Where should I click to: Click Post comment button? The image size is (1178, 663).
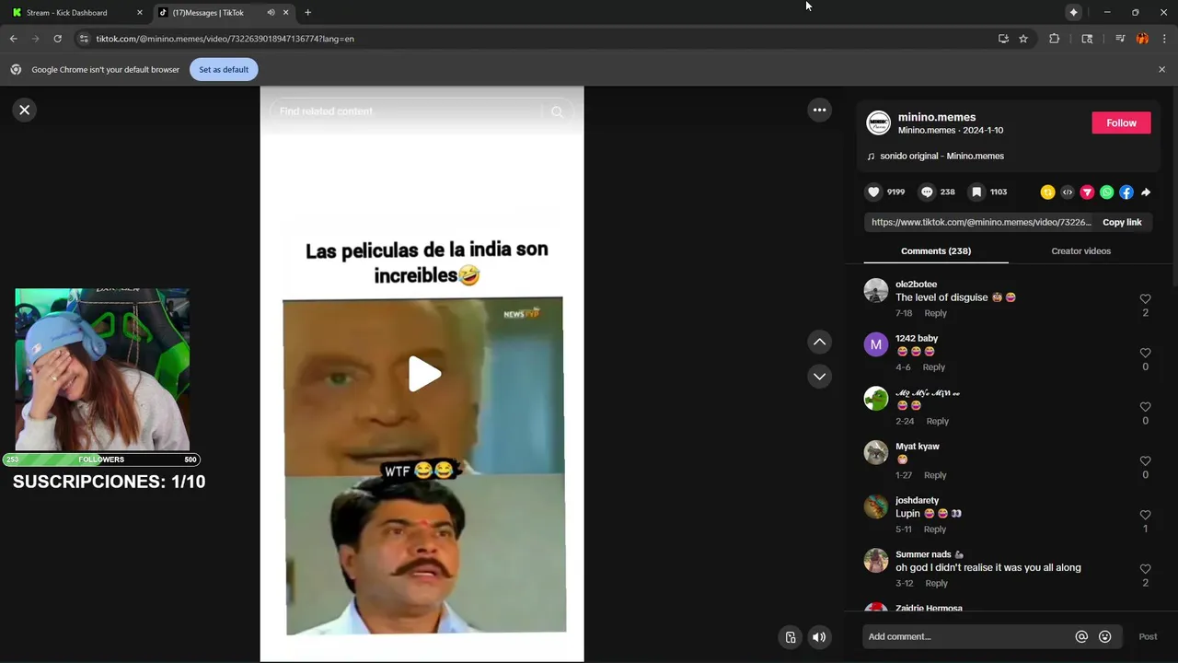(x=1148, y=636)
